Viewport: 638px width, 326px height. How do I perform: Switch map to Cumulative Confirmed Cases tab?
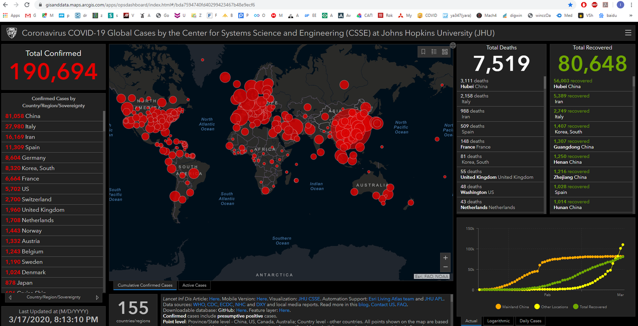pyautogui.click(x=145, y=285)
